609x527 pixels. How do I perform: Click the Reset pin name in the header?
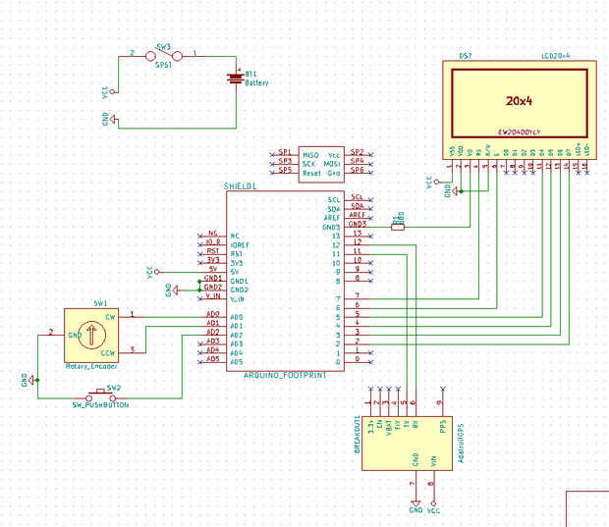(311, 173)
